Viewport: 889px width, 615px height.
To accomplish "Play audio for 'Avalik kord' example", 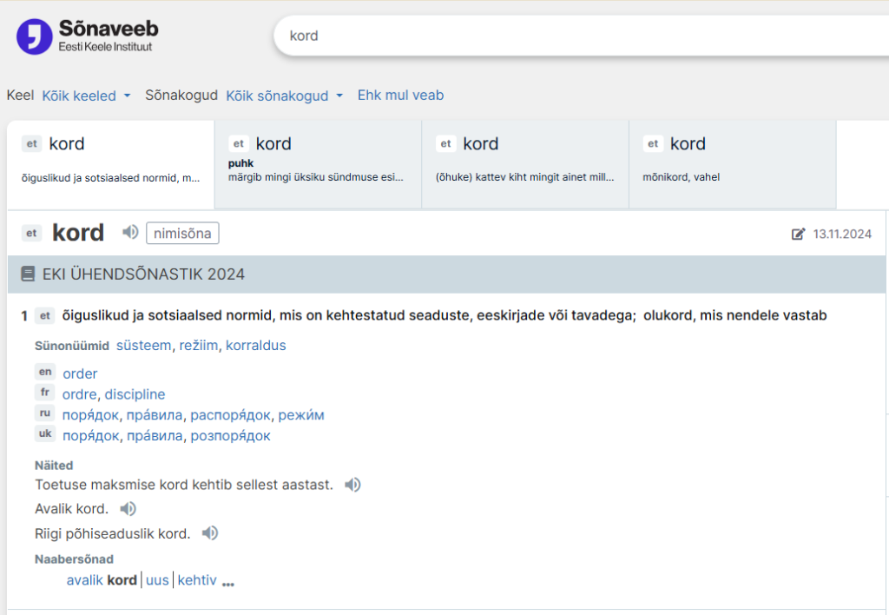I will tap(128, 509).
